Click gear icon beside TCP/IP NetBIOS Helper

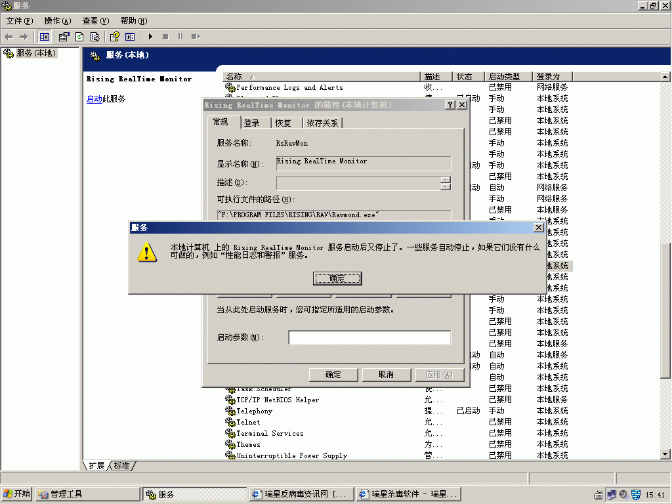[x=230, y=400]
